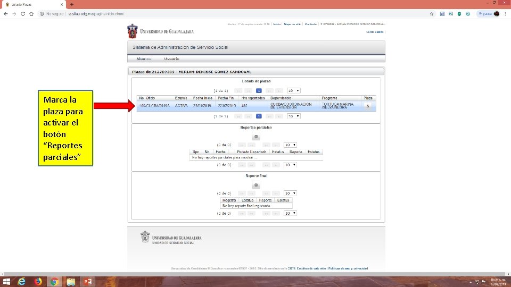
Task: Click the Universidad de Guadalajara header logo
Action: [x=160, y=31]
